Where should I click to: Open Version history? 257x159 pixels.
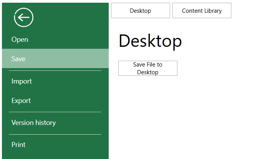click(33, 123)
